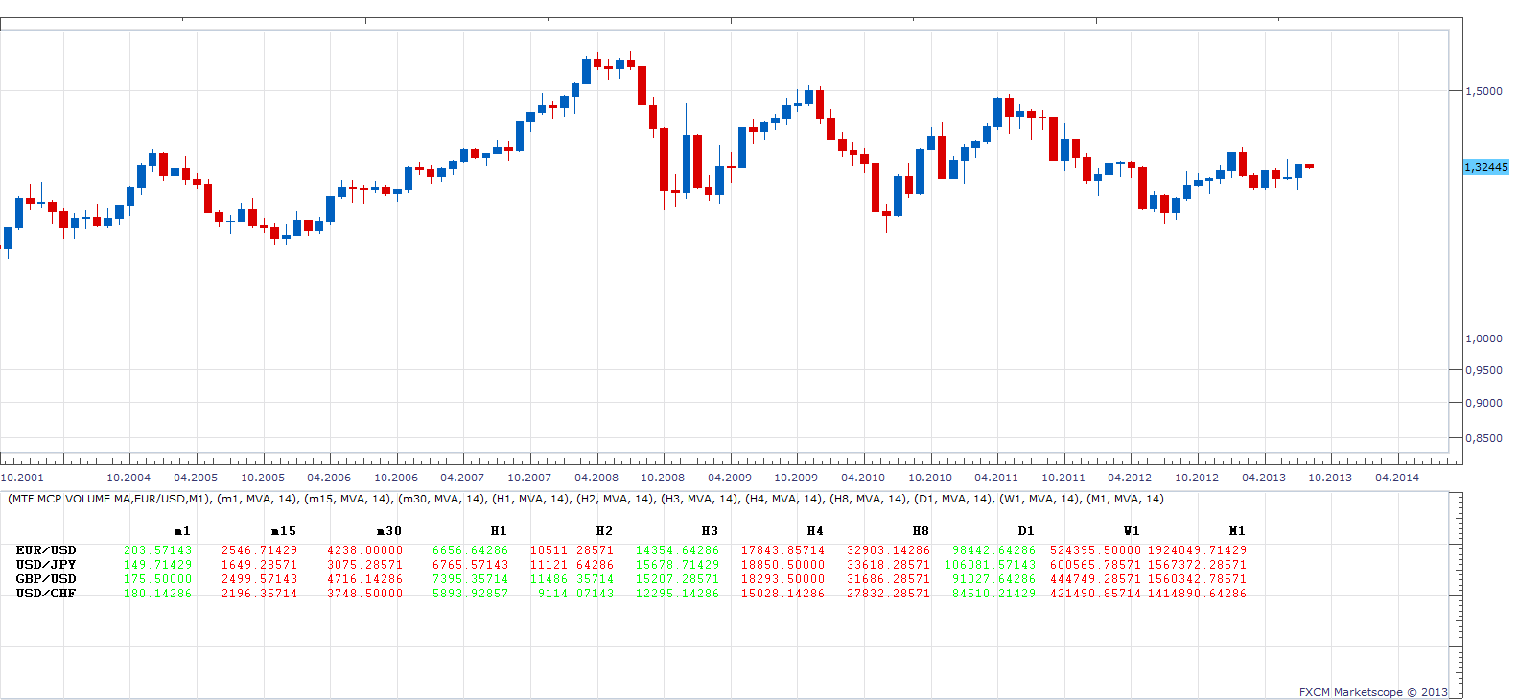Select the USD/CHF row label

click(46, 594)
